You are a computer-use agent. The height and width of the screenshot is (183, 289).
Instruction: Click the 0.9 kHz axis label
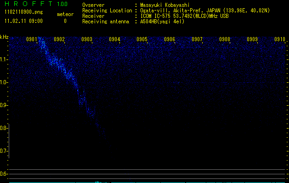click(4, 105)
